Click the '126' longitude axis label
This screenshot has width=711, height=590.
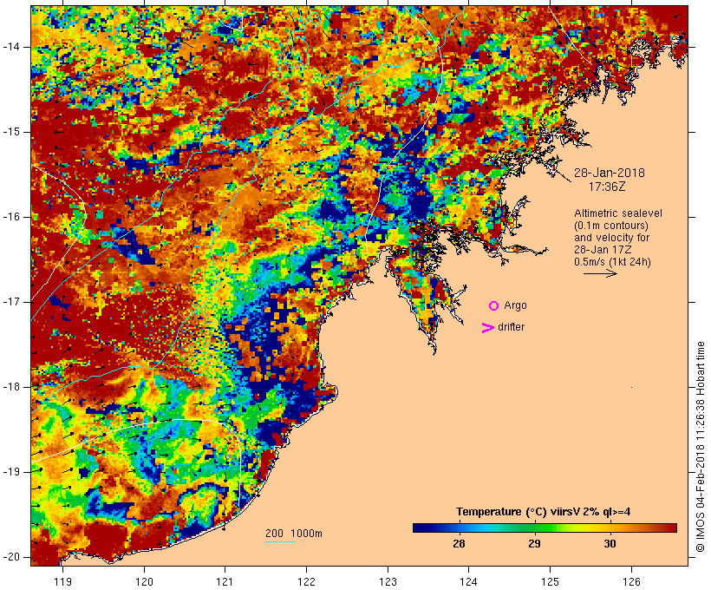point(631,581)
